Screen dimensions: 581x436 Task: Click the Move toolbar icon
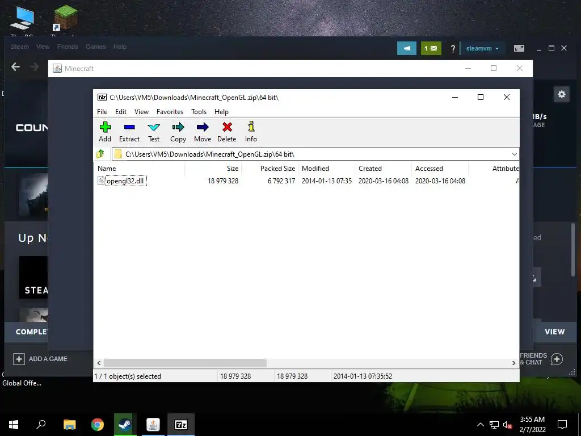point(203,132)
